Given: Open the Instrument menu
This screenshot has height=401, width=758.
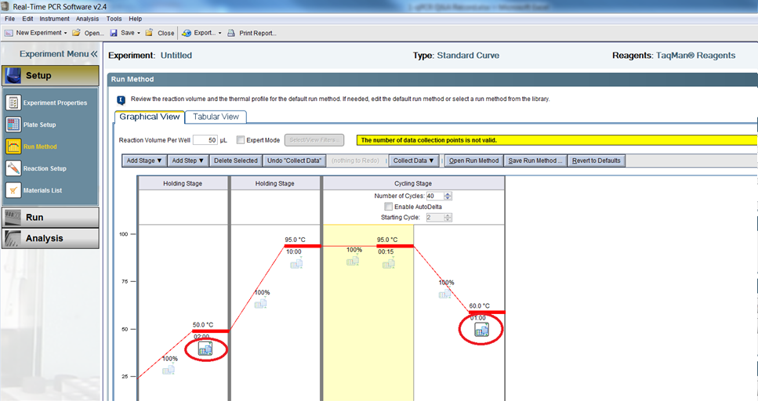Looking at the screenshot, I should (x=54, y=19).
